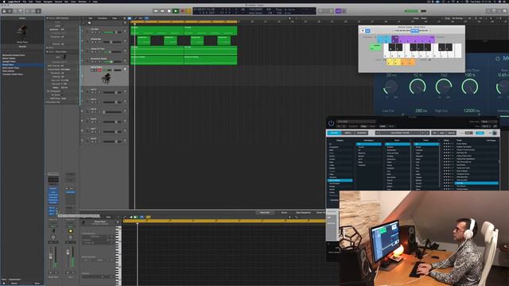Click the purple modulation keys in Musical Typing
This screenshot has width=509, height=286.
point(413,39)
